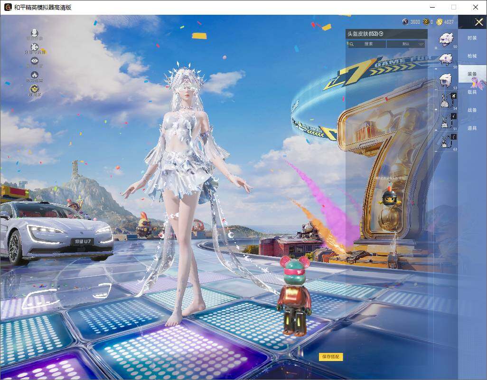Open the gold-ringed collector badge icon
The image size is (487, 380).
(35, 89)
